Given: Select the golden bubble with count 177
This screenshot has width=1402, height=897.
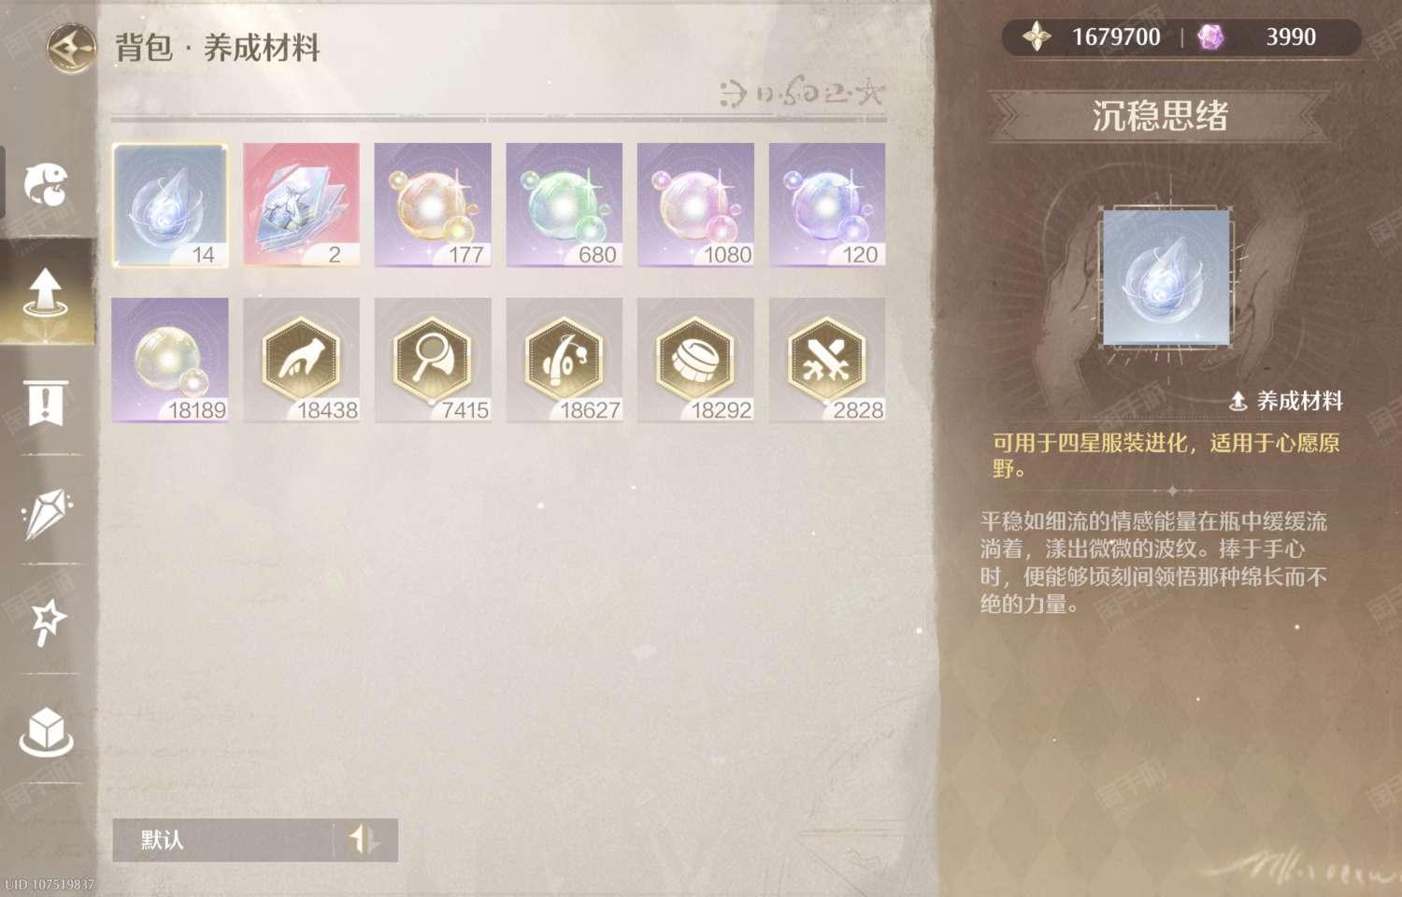Looking at the screenshot, I should 433,206.
